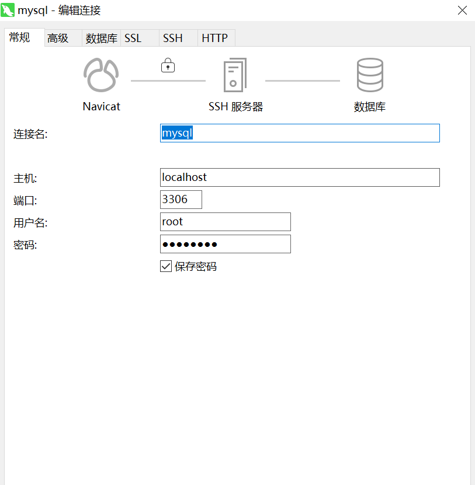Click the 主机: label

click(x=25, y=179)
